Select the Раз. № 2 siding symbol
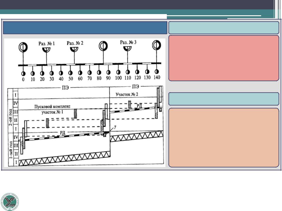The image size is (282, 211). point(74,49)
